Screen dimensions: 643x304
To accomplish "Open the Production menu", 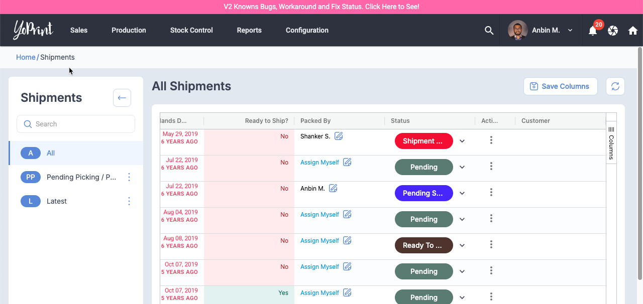I will click(129, 31).
